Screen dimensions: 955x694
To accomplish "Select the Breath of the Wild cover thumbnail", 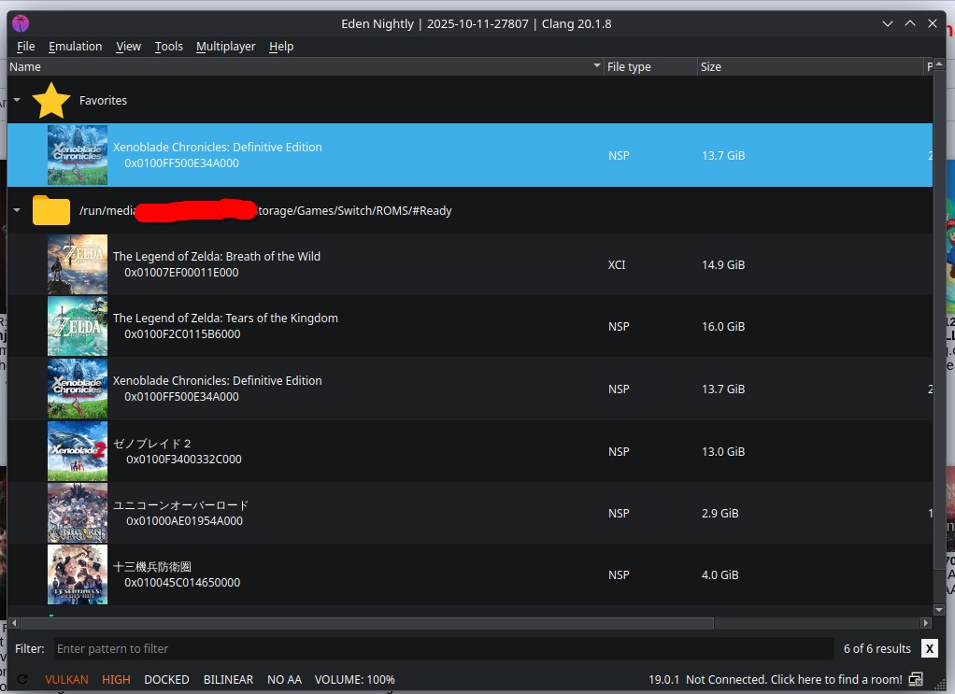I will 78,265.
